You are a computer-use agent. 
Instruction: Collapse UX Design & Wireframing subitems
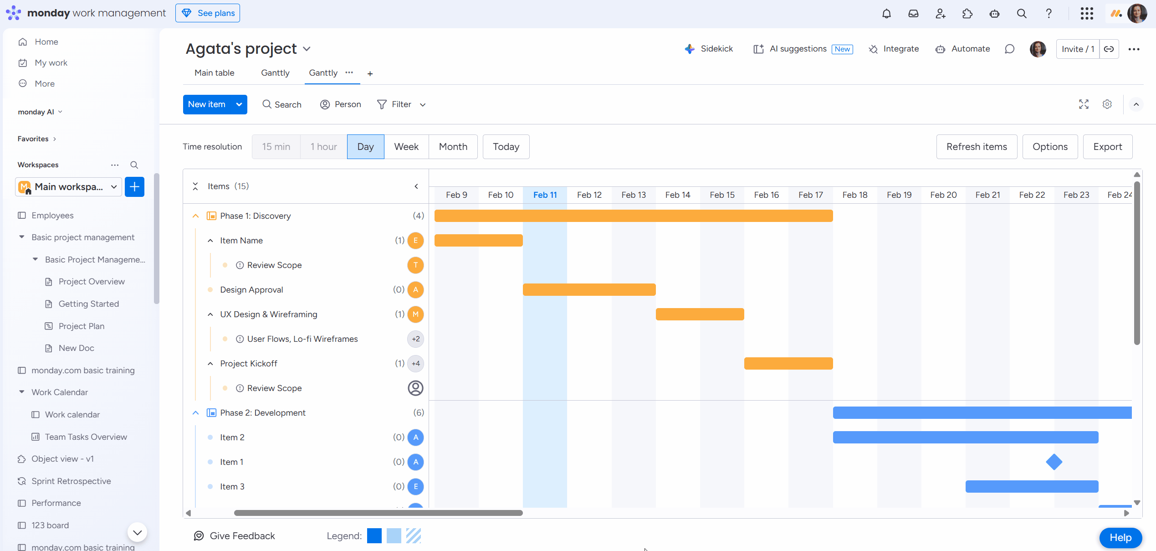click(x=210, y=314)
